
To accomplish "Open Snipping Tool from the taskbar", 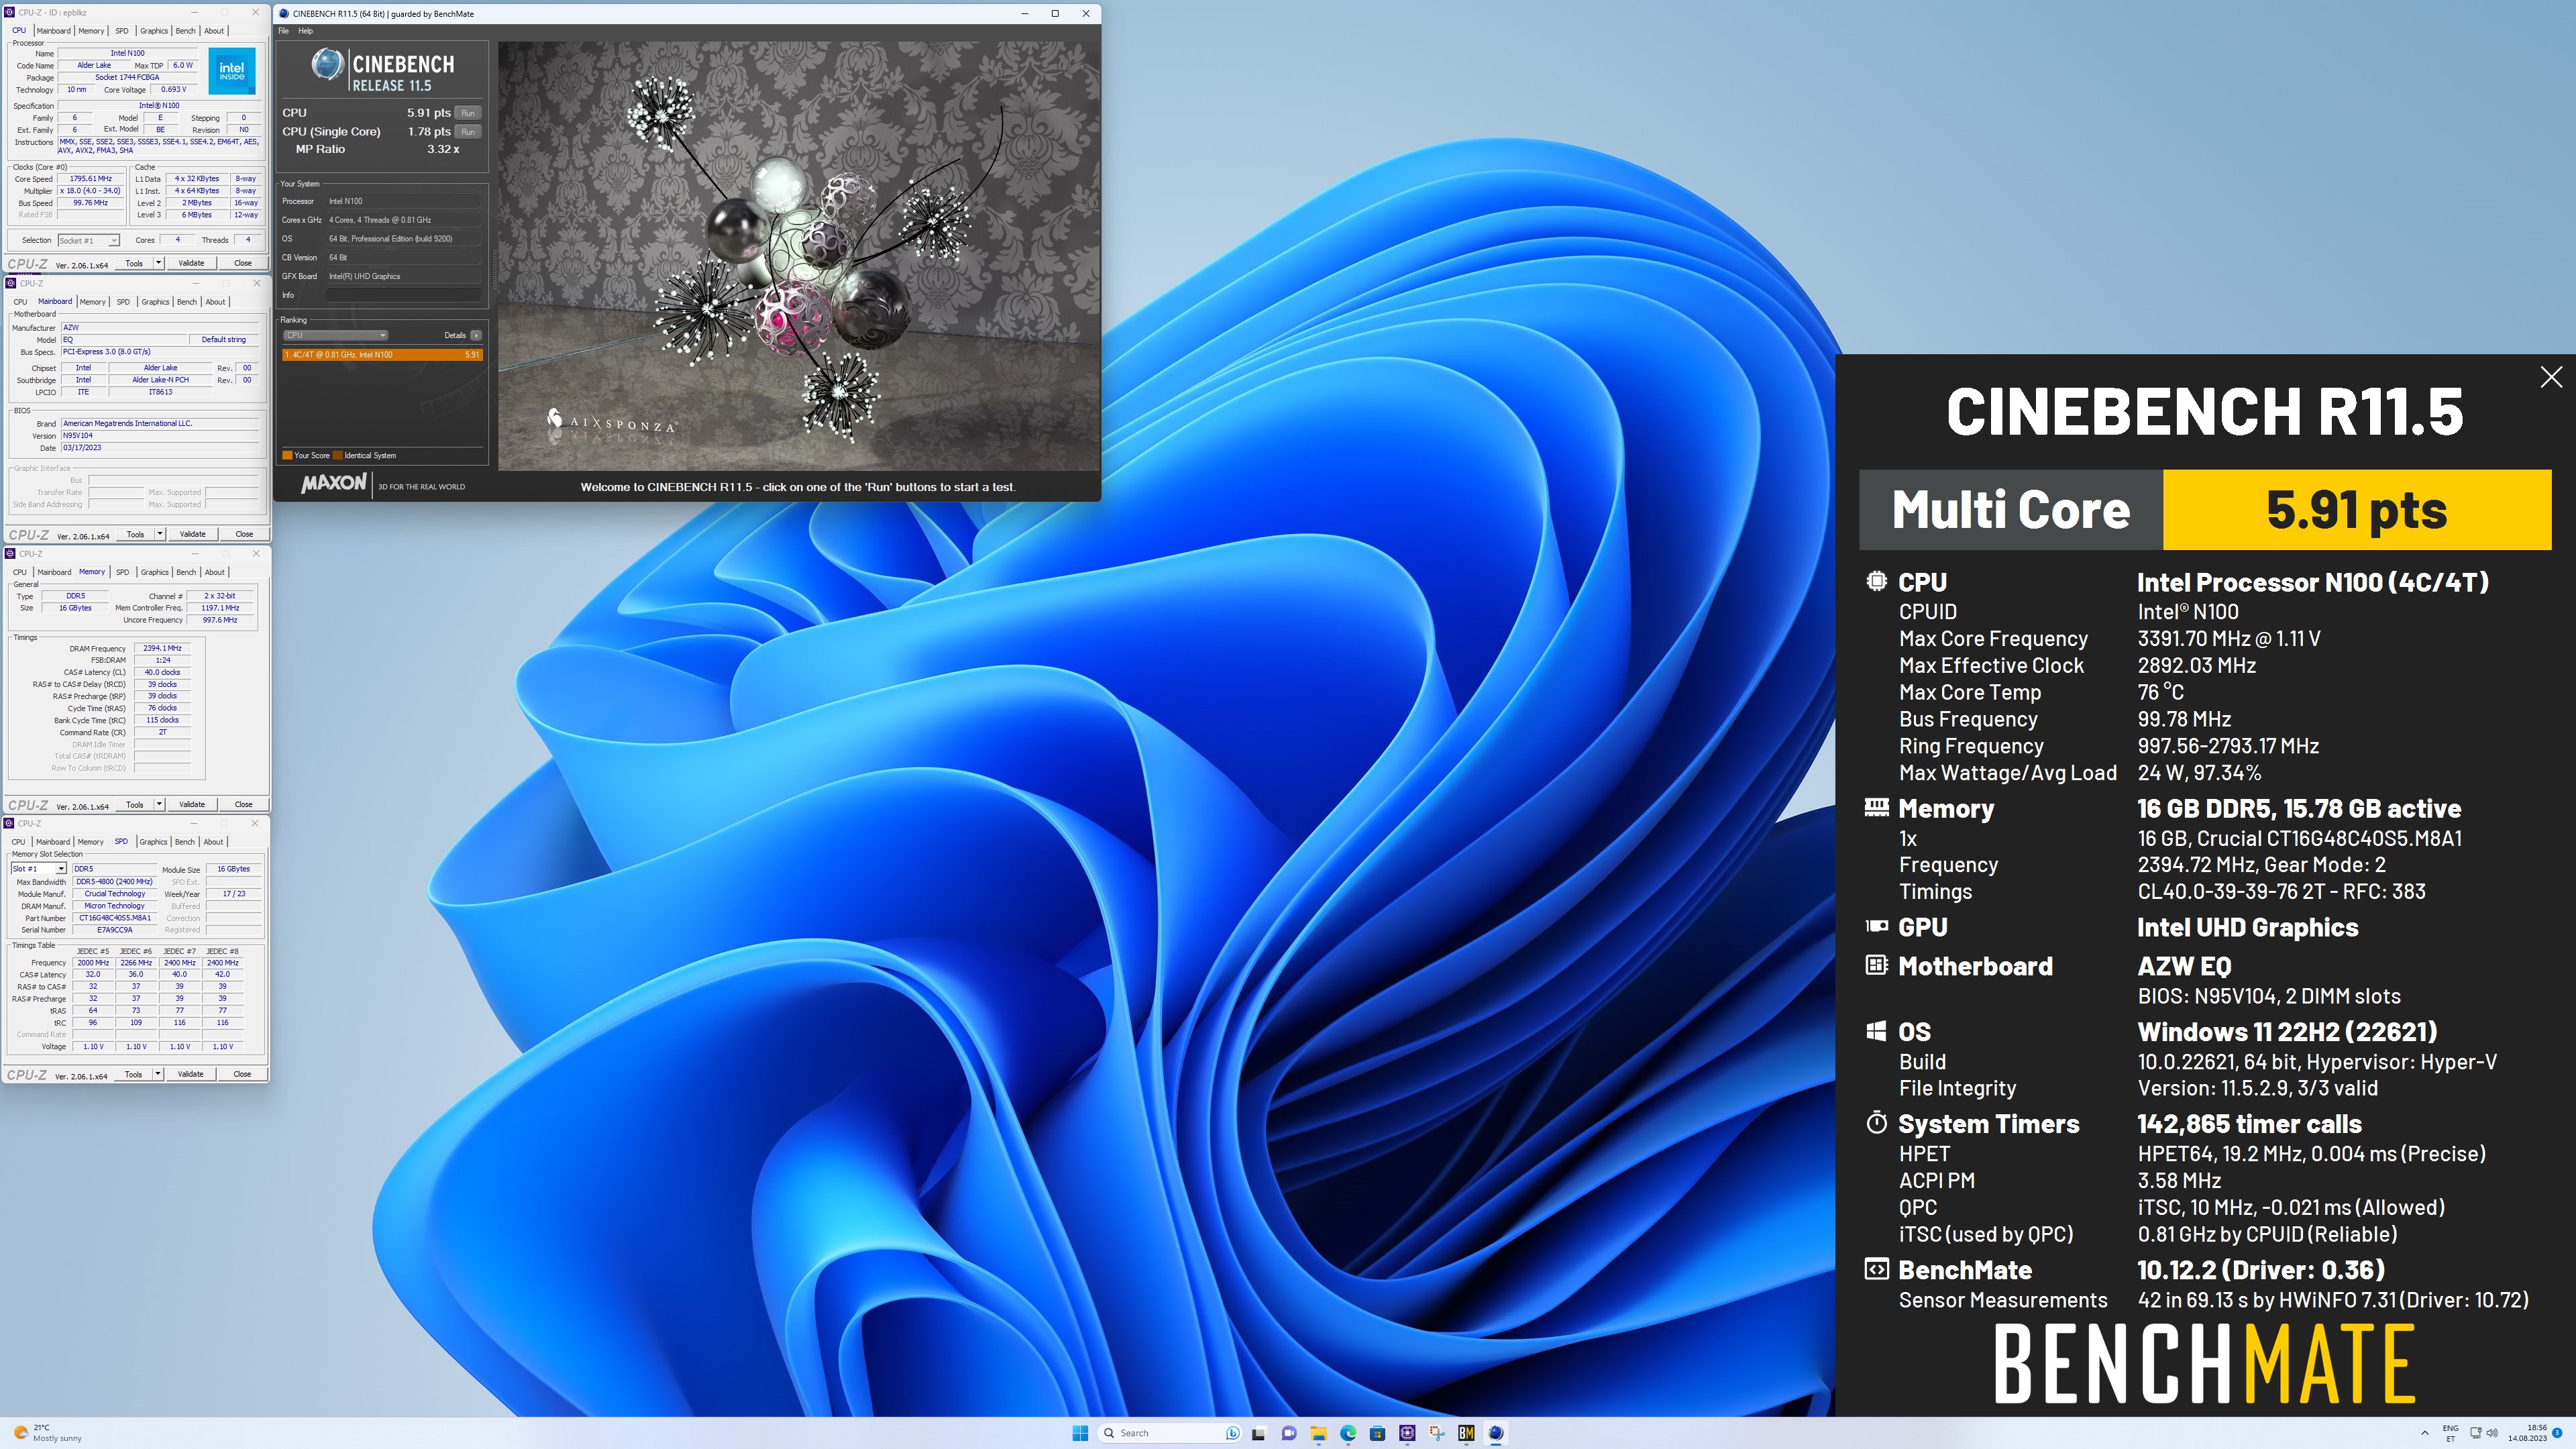I will coord(1437,1433).
